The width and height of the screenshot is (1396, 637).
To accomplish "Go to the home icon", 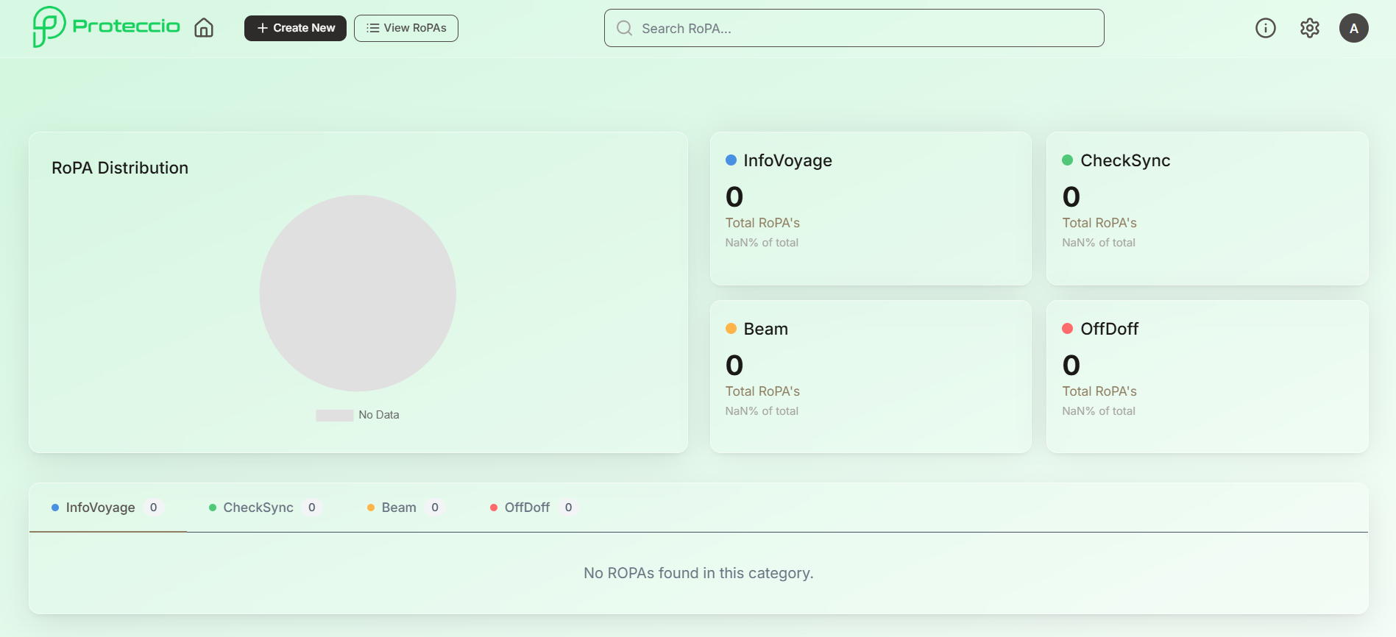I will (x=204, y=28).
